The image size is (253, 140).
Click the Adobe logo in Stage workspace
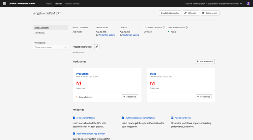pyautogui.click(x=152, y=83)
